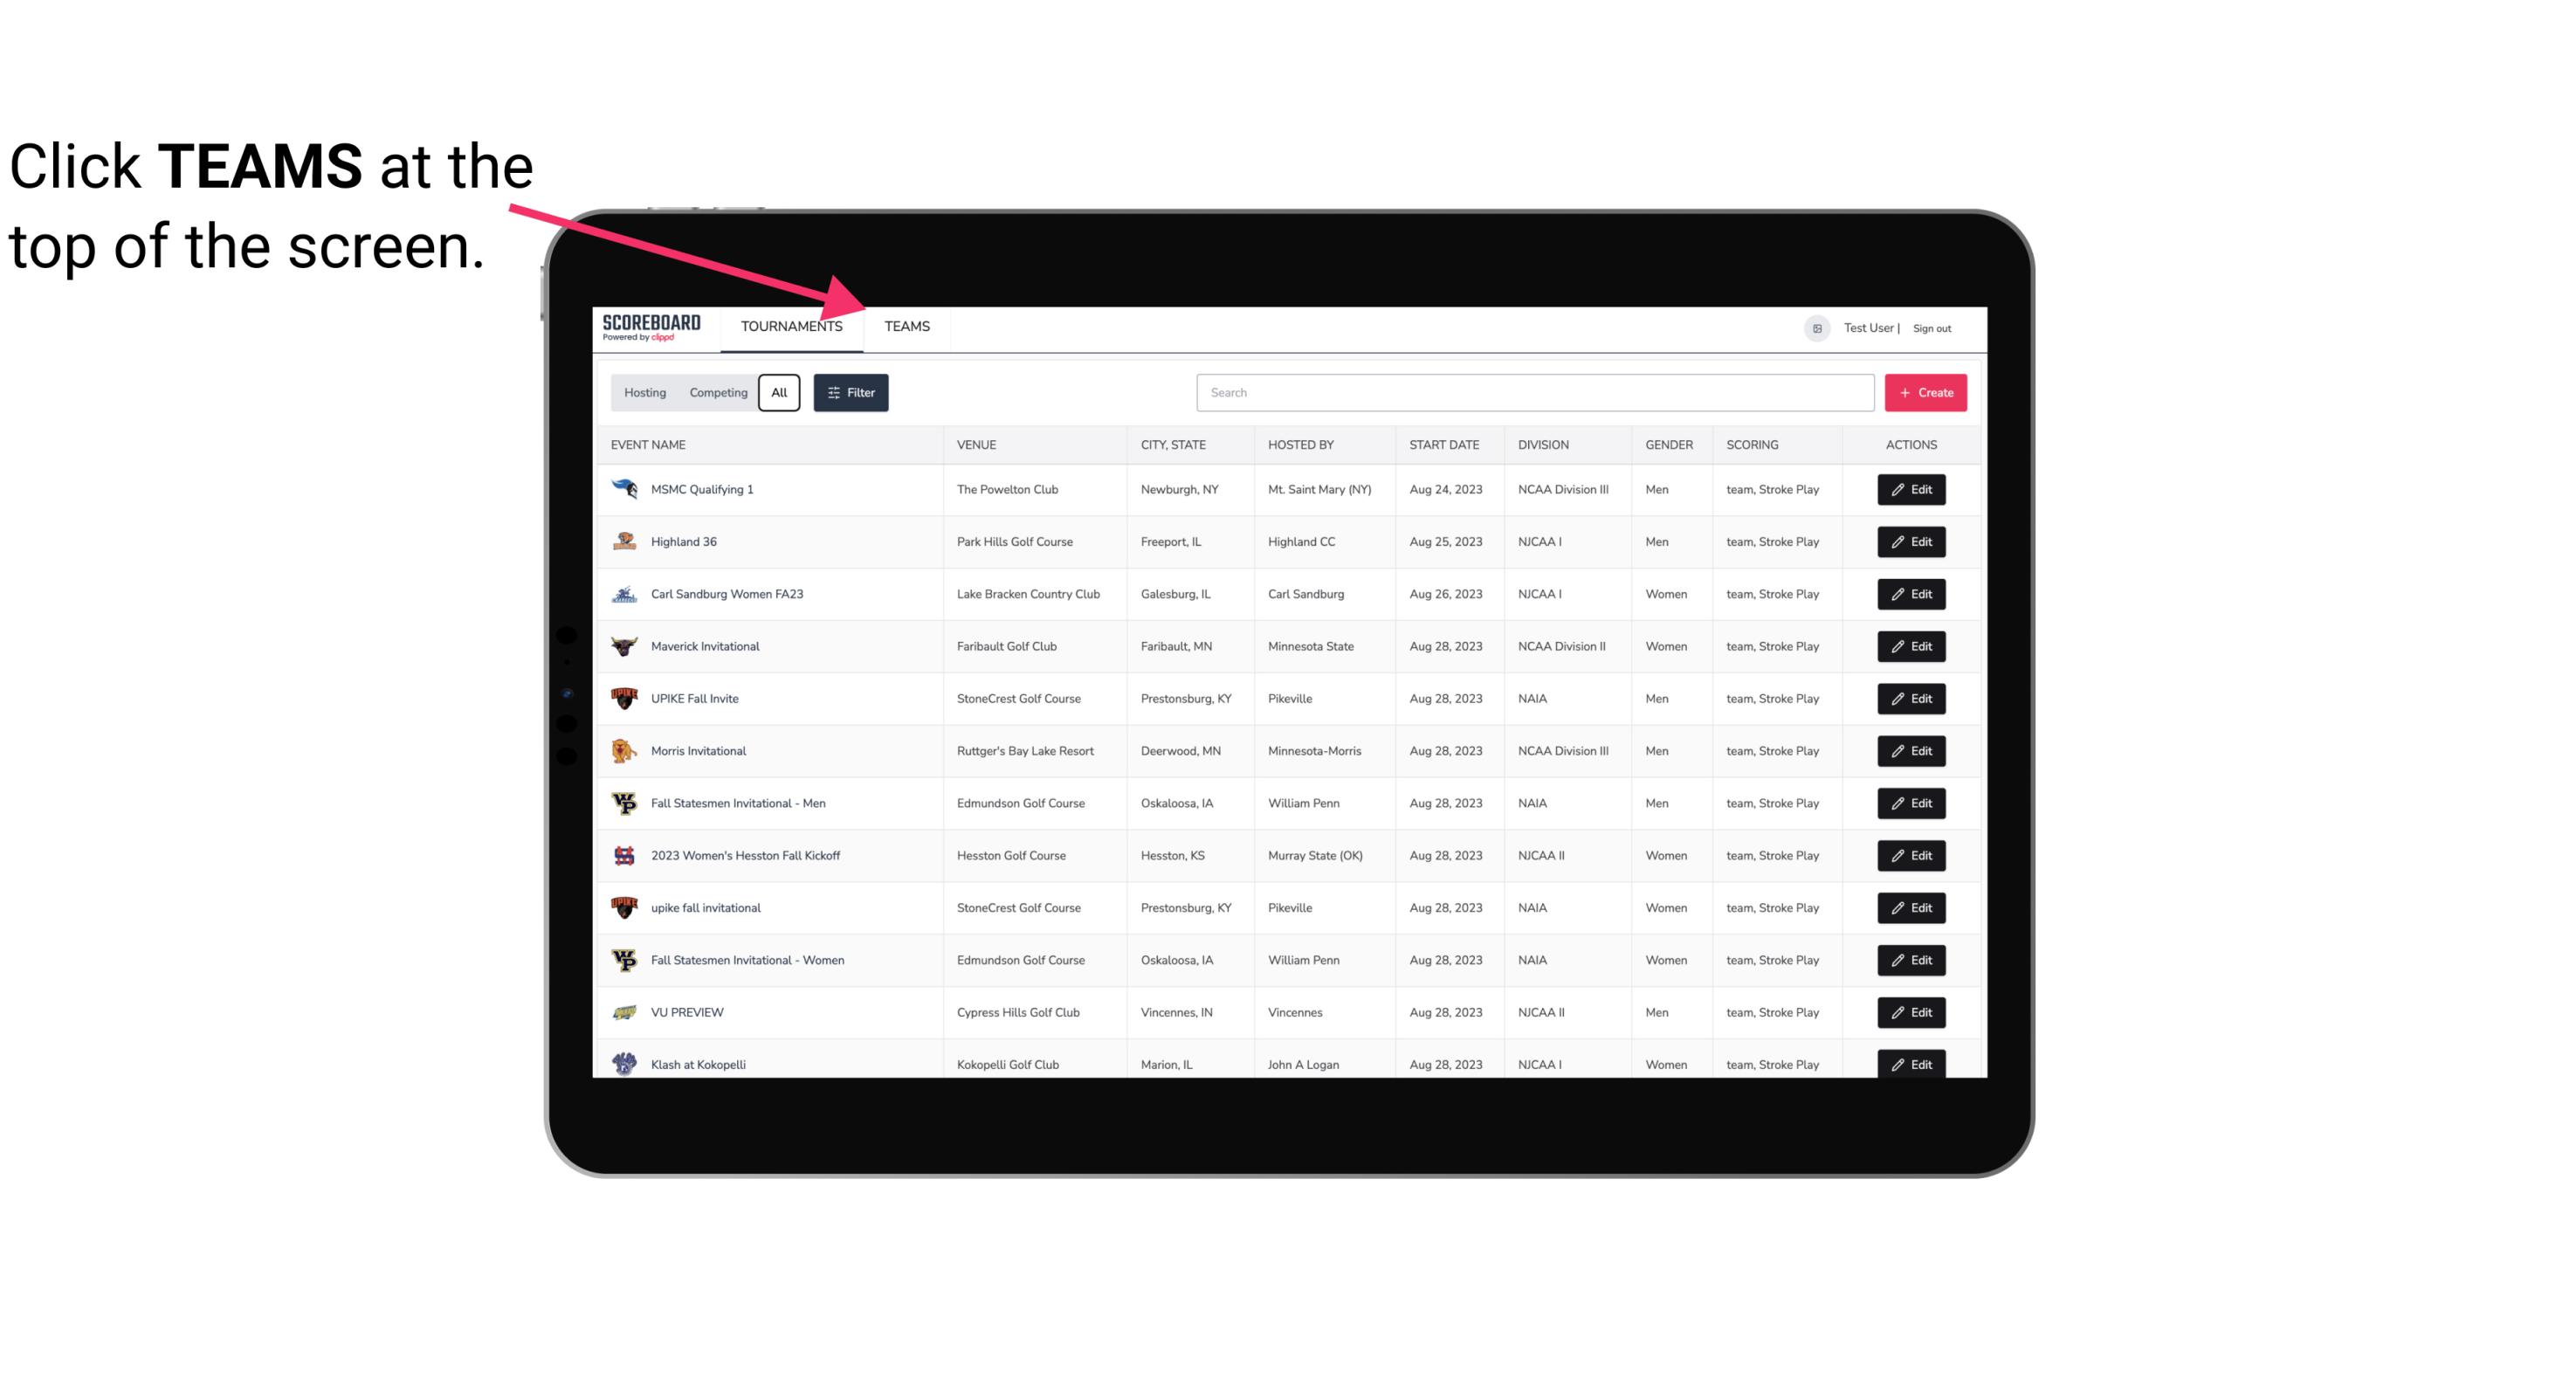
Task: Click the TOURNAMENTS navigation tab
Action: tap(790, 326)
